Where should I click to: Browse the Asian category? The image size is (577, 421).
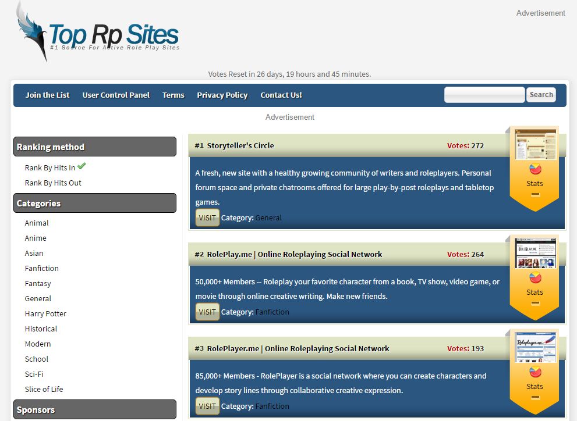coord(34,253)
